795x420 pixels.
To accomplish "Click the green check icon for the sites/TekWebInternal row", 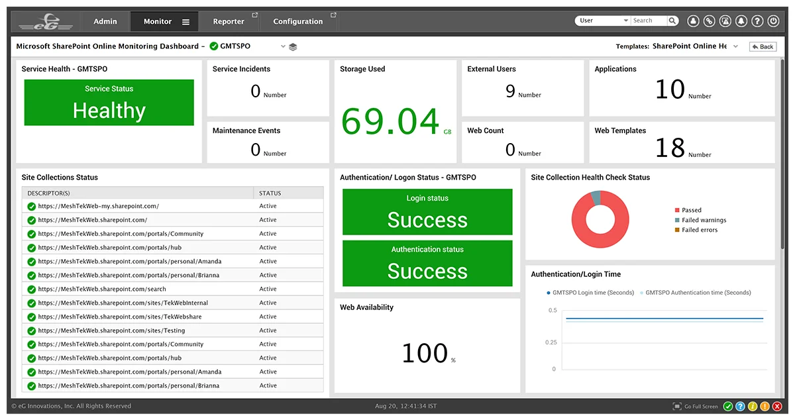I will pyautogui.click(x=31, y=303).
